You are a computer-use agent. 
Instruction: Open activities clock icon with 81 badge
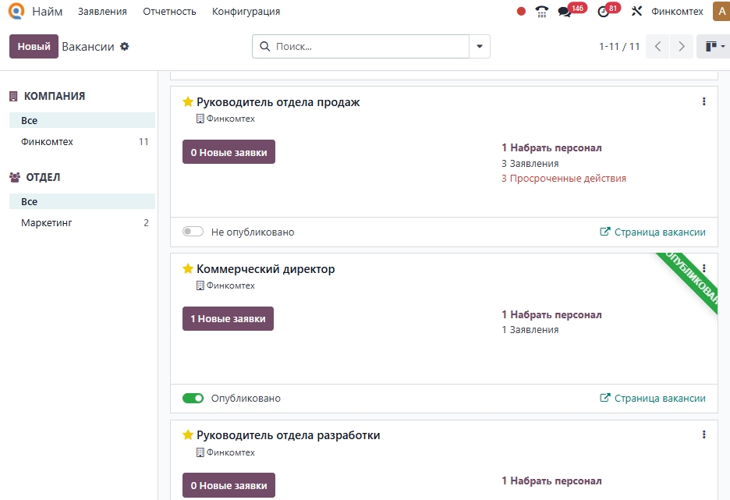coord(603,12)
